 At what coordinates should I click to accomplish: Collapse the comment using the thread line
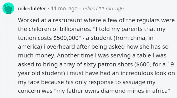pyautogui.click(x=8, y=58)
